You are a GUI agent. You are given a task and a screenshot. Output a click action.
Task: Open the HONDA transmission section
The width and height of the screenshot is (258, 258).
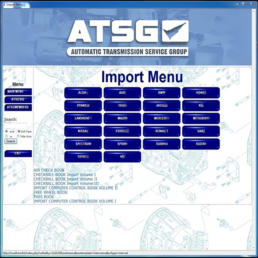point(201,93)
